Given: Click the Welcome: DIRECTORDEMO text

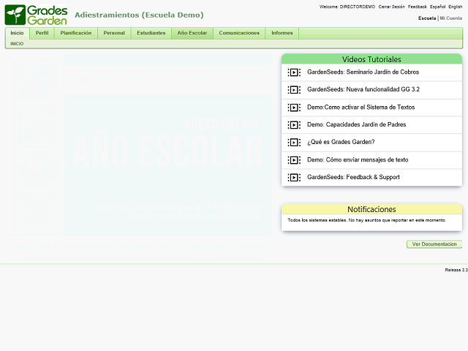Looking at the screenshot, I should click(x=347, y=7).
